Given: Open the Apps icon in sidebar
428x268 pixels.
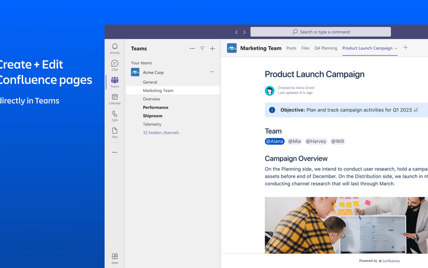Looking at the screenshot, I should pos(115,259).
